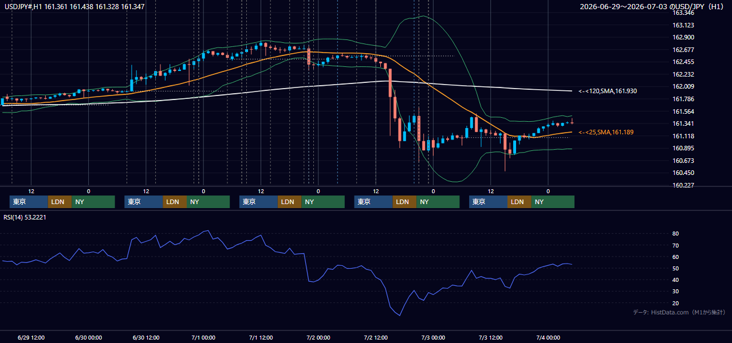This screenshot has width=732, height=343.
Task: Click the 161.341 price axis label
Action: pyautogui.click(x=683, y=123)
